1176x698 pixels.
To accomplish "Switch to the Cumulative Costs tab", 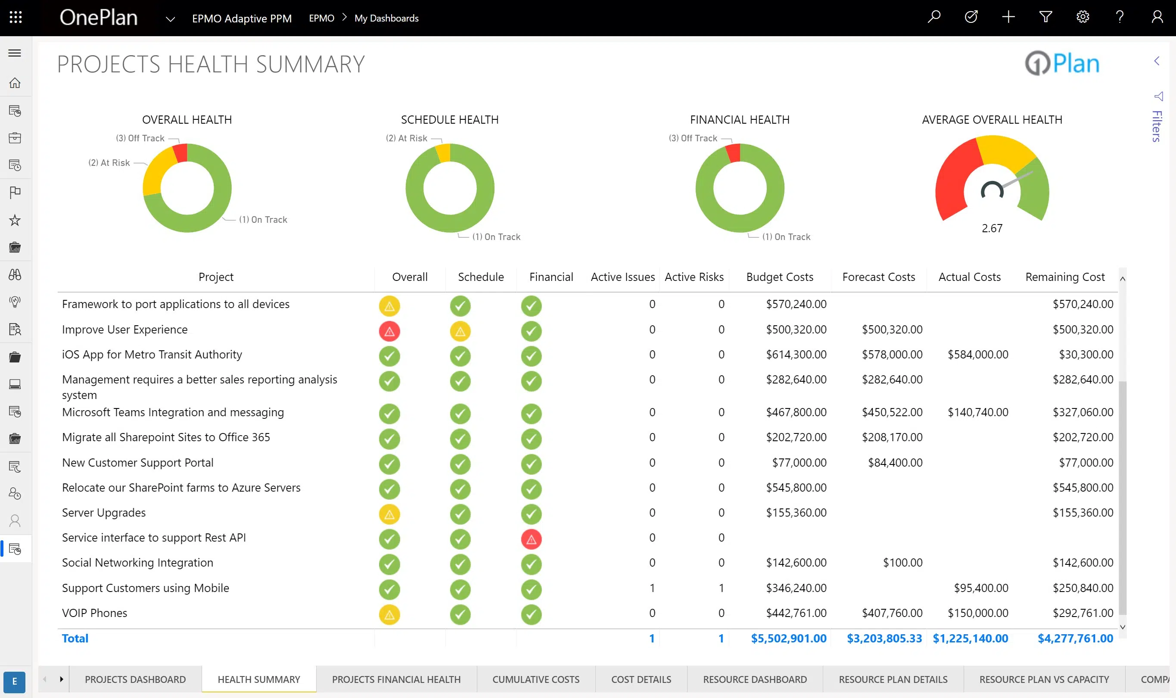I will (x=535, y=679).
